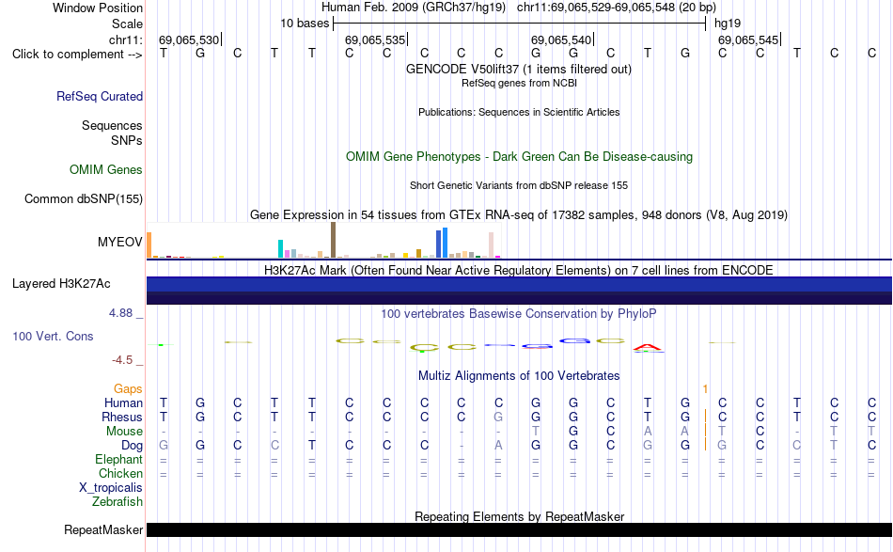Viewport: 893px width, 552px height.
Task: Click the 69,065,540 position marker
Action: pos(562,39)
